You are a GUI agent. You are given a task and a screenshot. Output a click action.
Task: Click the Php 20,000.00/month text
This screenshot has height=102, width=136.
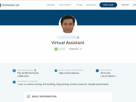(x=28, y=73)
